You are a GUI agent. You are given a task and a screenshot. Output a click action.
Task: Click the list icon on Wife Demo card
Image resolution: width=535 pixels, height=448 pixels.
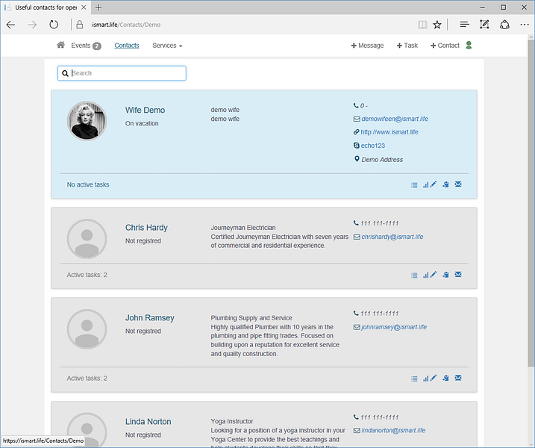[414, 185]
